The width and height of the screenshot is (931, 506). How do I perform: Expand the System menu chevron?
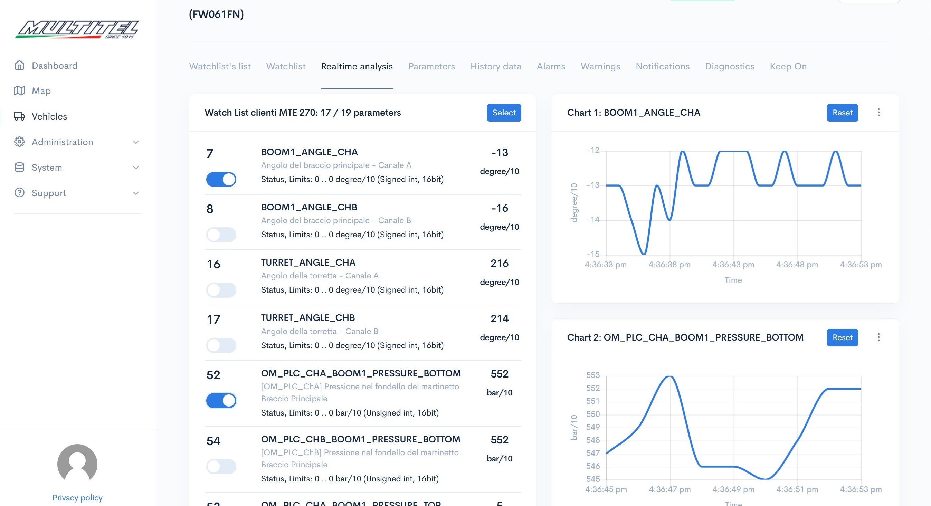tap(136, 168)
